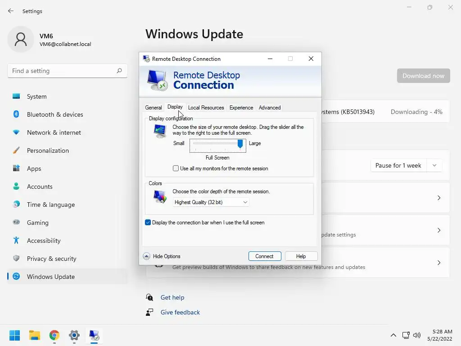Switch to the Experience tab
461x346 pixels.
(241, 107)
